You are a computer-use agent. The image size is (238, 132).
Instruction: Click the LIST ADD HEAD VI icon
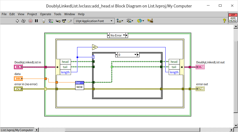pos(233,18)
